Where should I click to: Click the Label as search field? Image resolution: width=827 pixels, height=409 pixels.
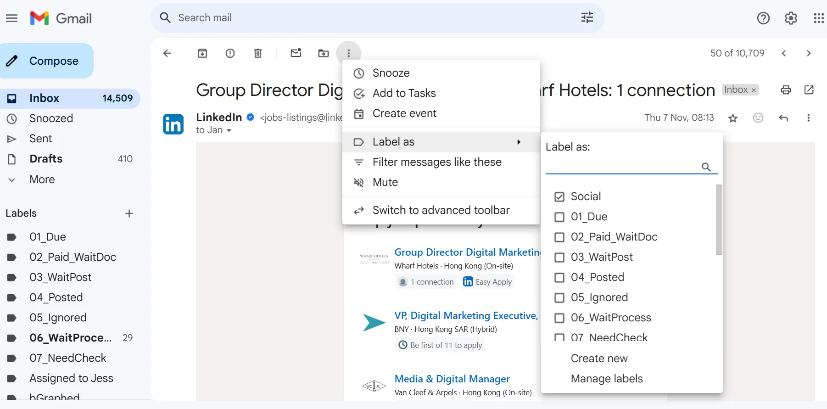click(622, 167)
